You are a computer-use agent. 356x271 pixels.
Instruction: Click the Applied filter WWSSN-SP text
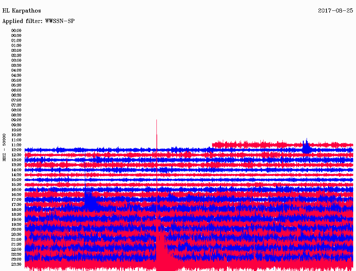(38, 21)
